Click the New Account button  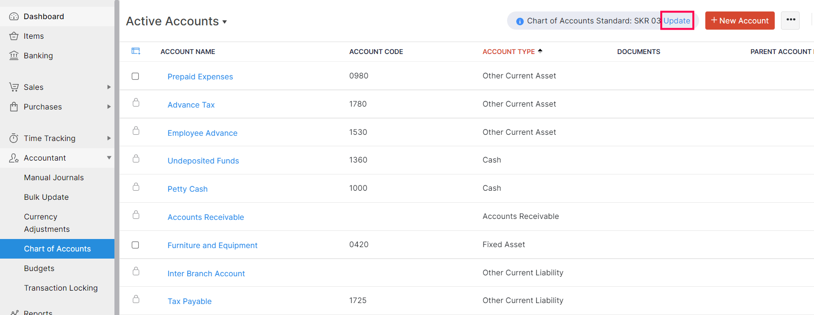(739, 21)
